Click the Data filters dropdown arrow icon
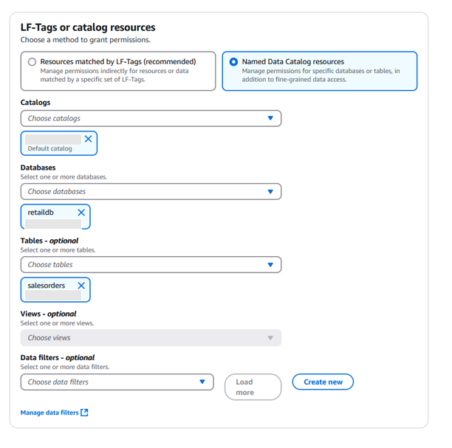 pyautogui.click(x=202, y=382)
